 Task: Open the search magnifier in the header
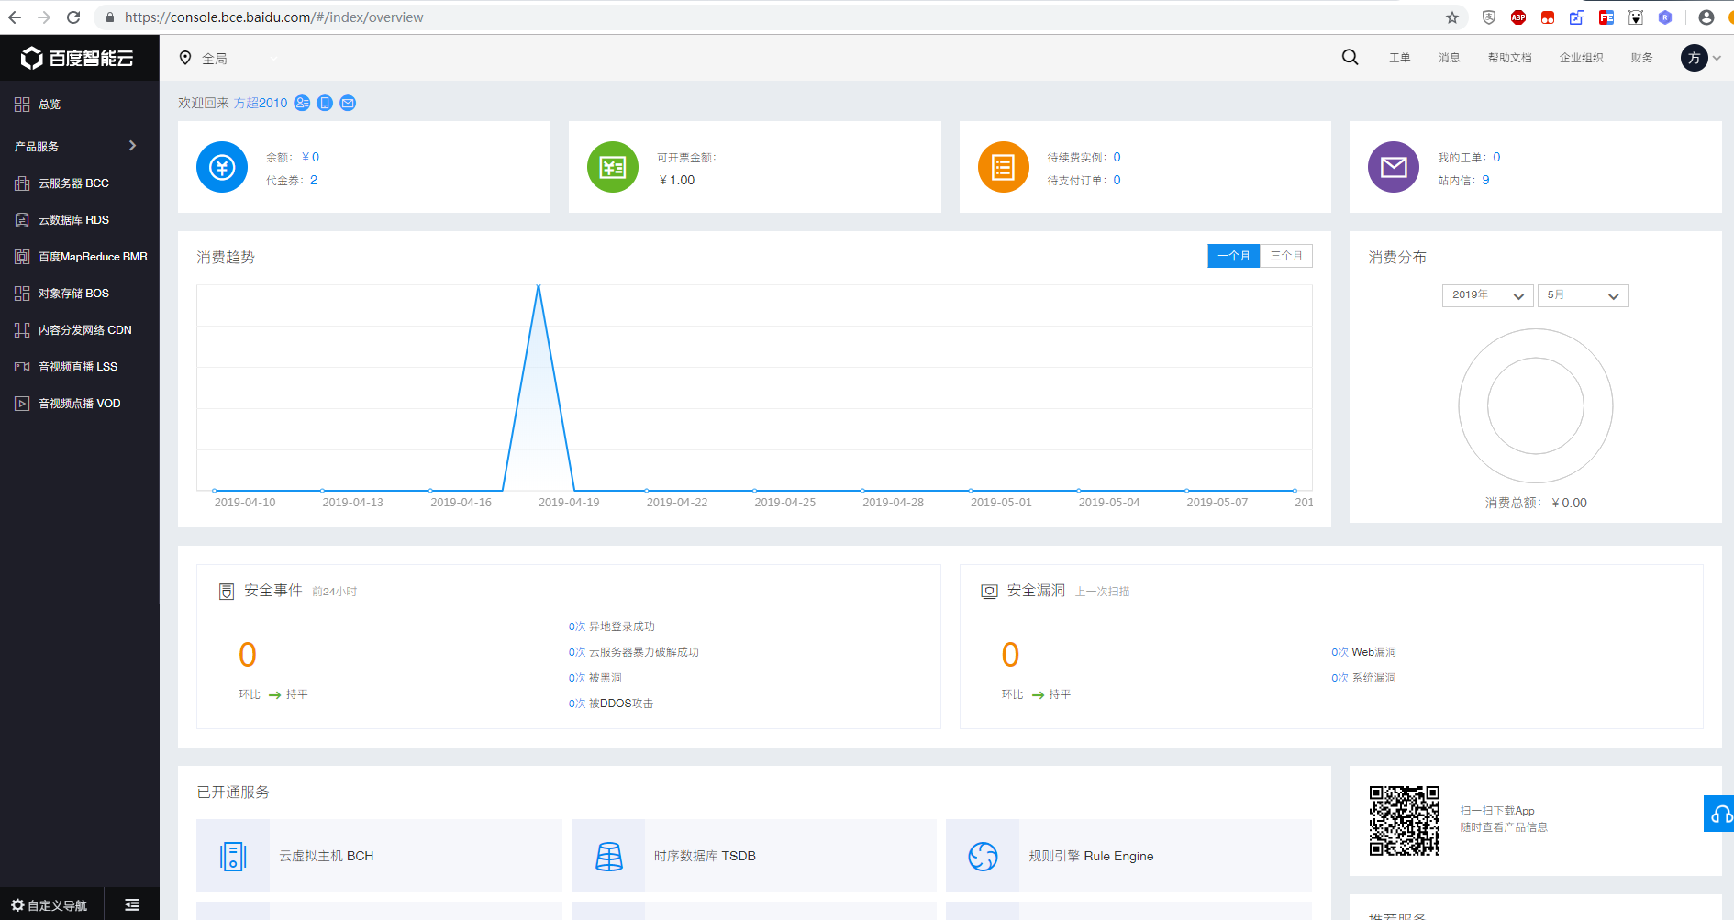[1350, 57]
